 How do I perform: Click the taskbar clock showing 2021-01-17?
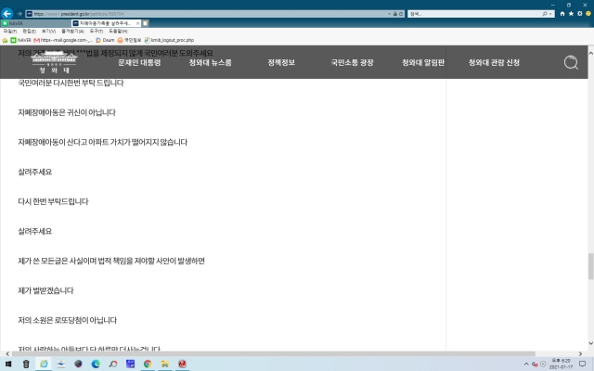tap(561, 364)
